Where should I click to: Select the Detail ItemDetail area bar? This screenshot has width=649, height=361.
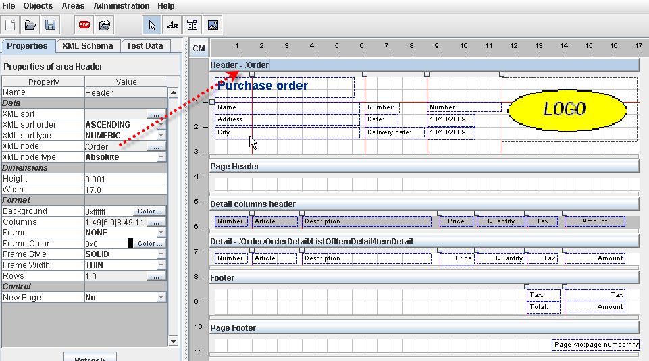click(424, 242)
